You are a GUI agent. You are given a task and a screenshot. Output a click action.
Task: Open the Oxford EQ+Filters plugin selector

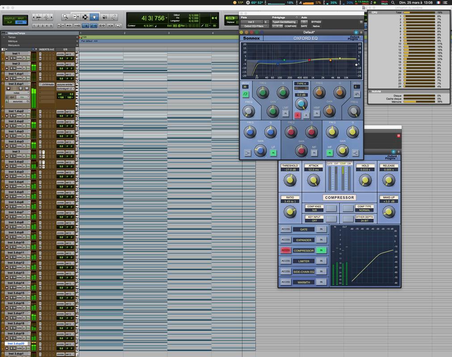click(255, 26)
